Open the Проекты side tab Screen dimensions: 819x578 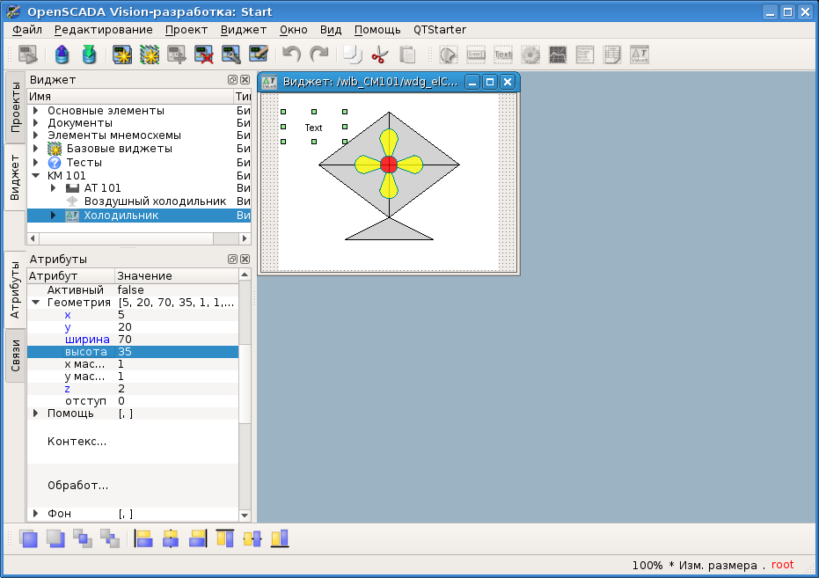[15, 106]
